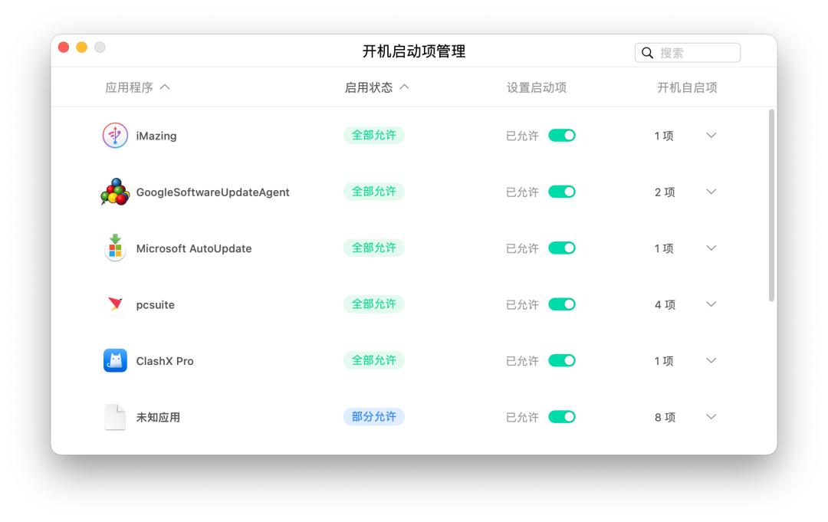This screenshot has height=522, width=828.
Task: Expand GoogleSoftwareUpdateAgent's 2 startup items
Action: (711, 192)
